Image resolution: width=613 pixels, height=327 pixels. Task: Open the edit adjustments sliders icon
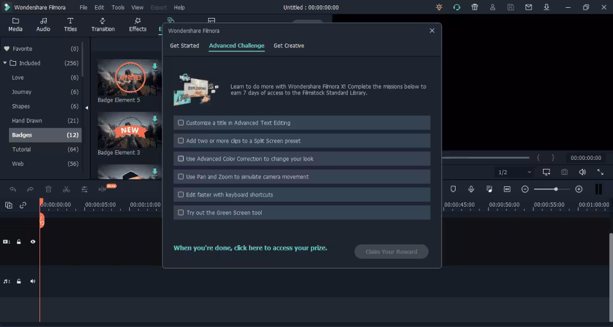[84, 189]
